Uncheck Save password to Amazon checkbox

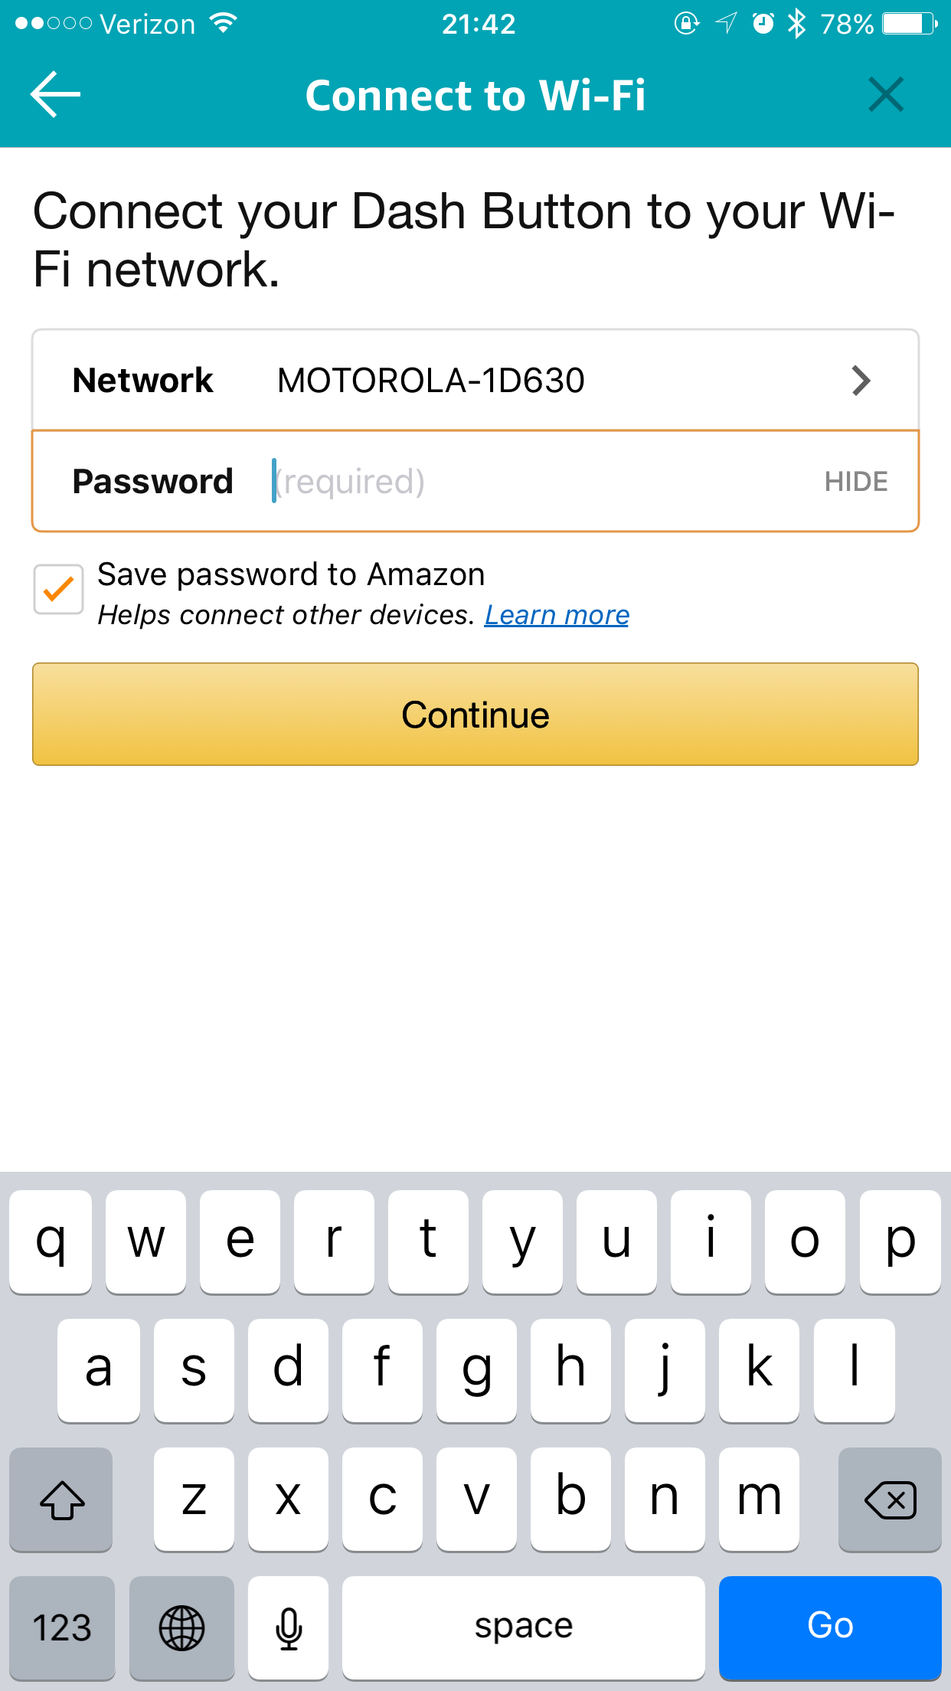point(58,590)
